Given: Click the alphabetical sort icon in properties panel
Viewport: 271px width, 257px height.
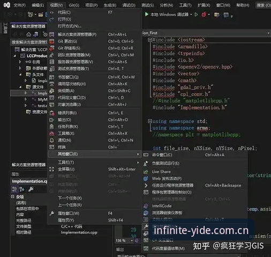Looking at the screenshot, I should coord(22,189).
